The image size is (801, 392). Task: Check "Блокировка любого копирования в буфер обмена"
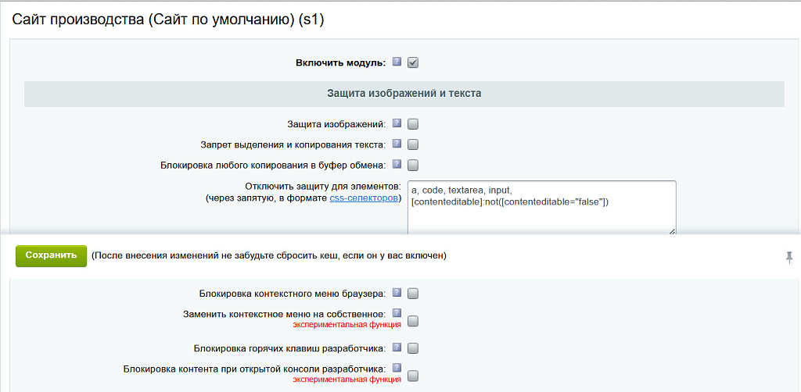click(413, 165)
